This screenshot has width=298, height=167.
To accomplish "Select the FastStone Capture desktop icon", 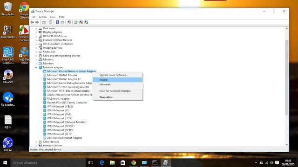I will (24, 33).
